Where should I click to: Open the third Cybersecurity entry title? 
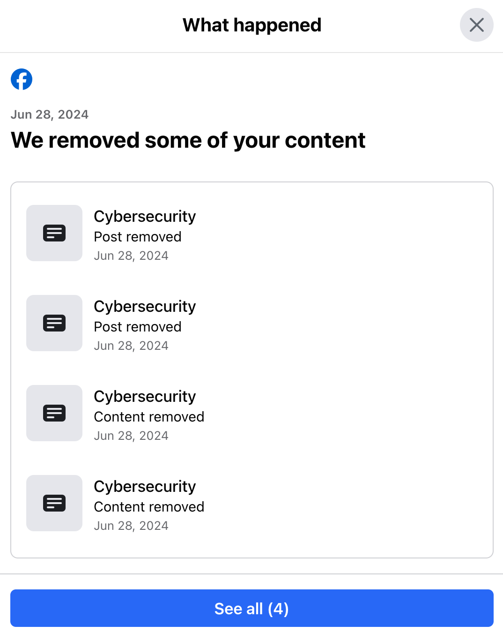click(x=145, y=397)
